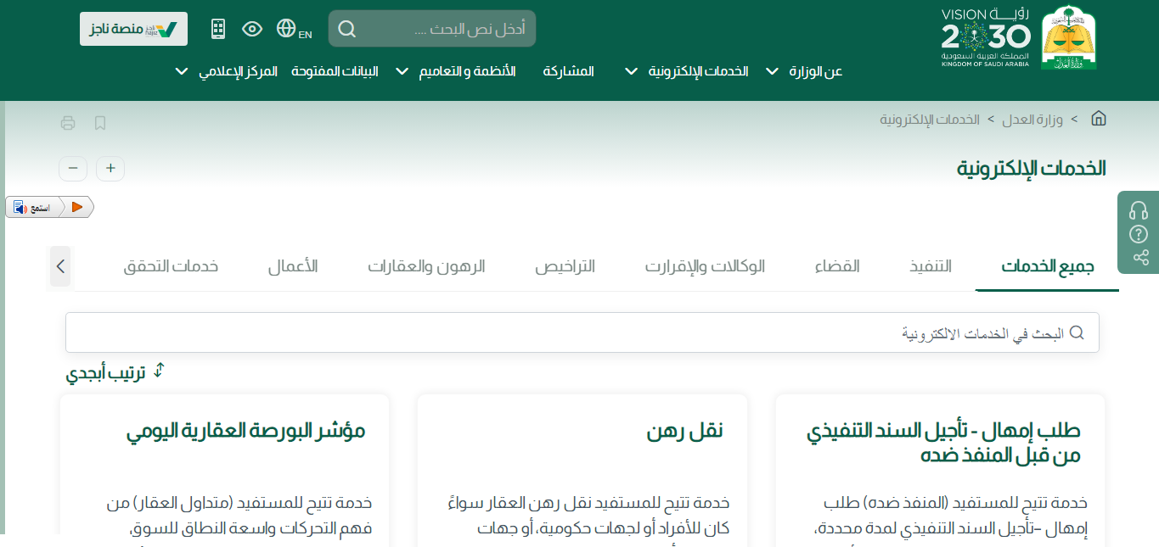Click the print icon
The height and width of the screenshot is (547, 1159).
click(68, 123)
